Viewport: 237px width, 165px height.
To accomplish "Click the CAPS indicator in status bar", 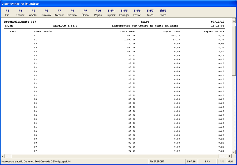I will 221,162.
